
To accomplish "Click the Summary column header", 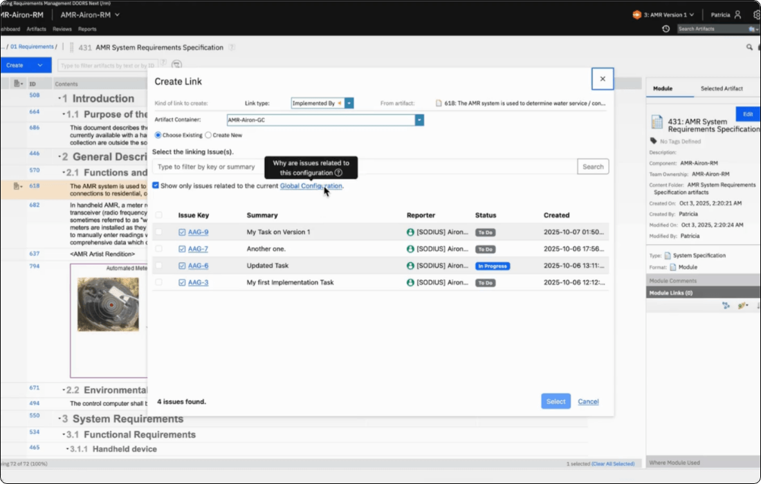I will [262, 215].
